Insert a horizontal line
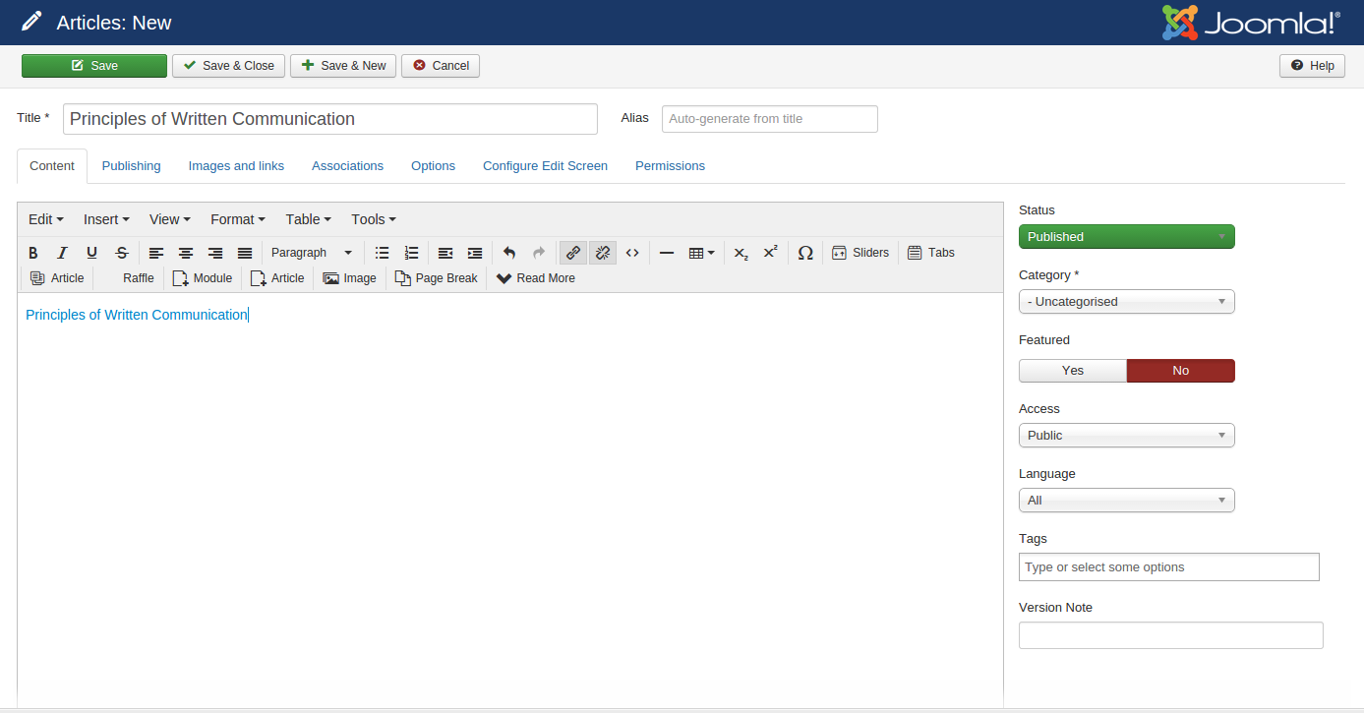This screenshot has width=1364, height=713. click(x=666, y=253)
